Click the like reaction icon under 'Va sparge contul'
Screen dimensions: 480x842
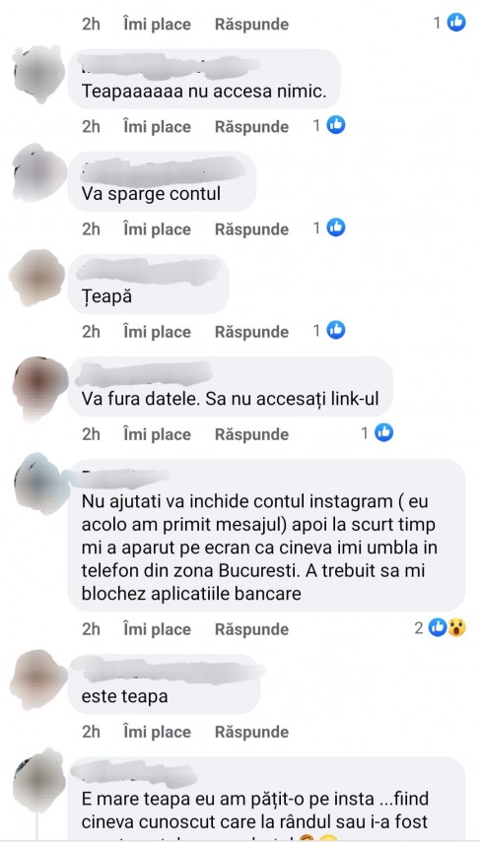(336, 227)
